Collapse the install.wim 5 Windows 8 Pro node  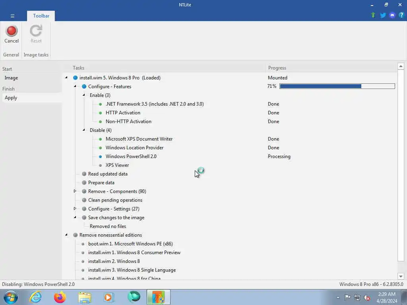66,77
